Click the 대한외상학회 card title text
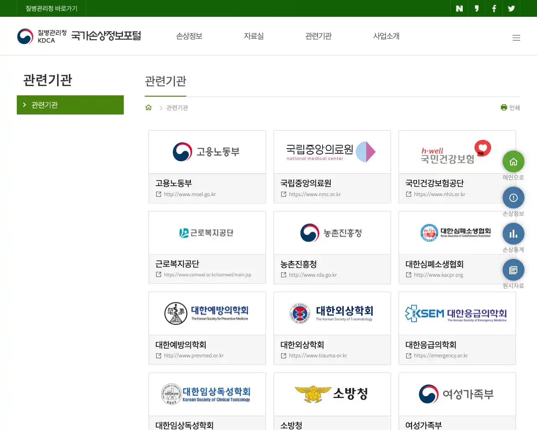537x430 pixels. pyautogui.click(x=302, y=345)
